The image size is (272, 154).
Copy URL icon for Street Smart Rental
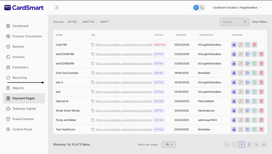point(93,111)
